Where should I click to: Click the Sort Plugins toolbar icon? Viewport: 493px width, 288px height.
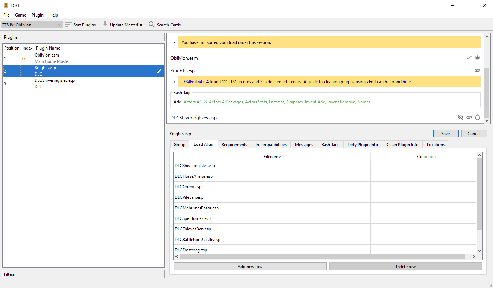pos(69,25)
